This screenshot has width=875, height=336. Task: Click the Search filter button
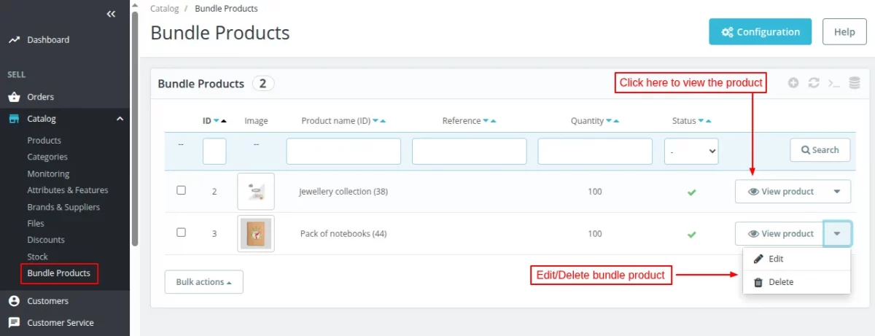click(820, 150)
